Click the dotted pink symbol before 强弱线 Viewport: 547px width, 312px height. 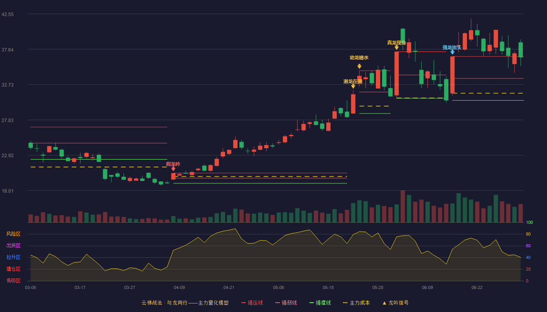click(277, 303)
